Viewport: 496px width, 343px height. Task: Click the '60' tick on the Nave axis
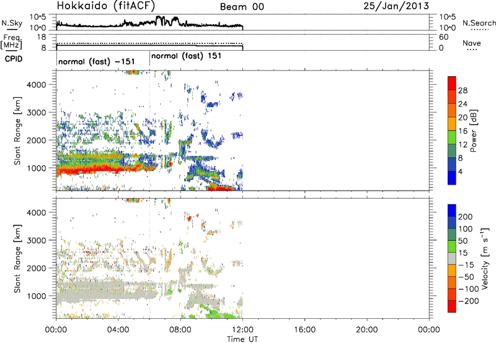point(443,37)
